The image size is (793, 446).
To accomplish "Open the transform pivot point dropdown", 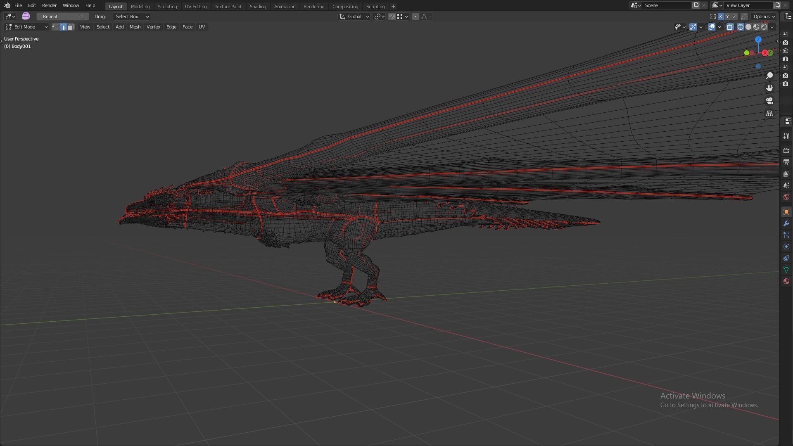I will (379, 17).
